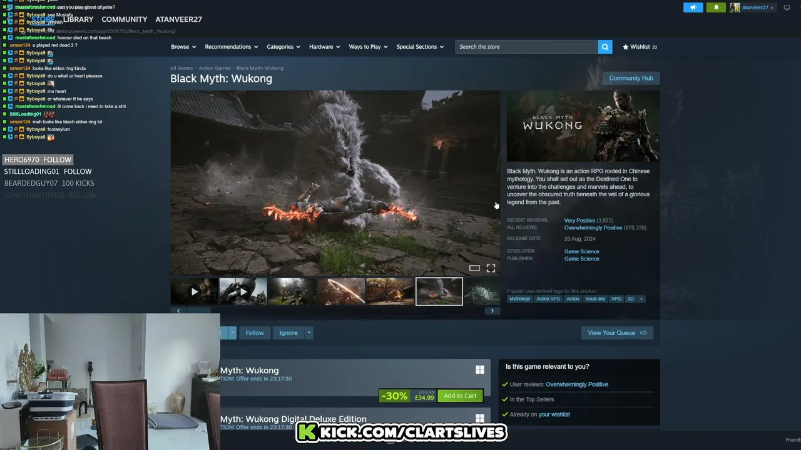This screenshot has height=450, width=801.
Task: Expand the Special Sections dropdown
Action: 420,47
